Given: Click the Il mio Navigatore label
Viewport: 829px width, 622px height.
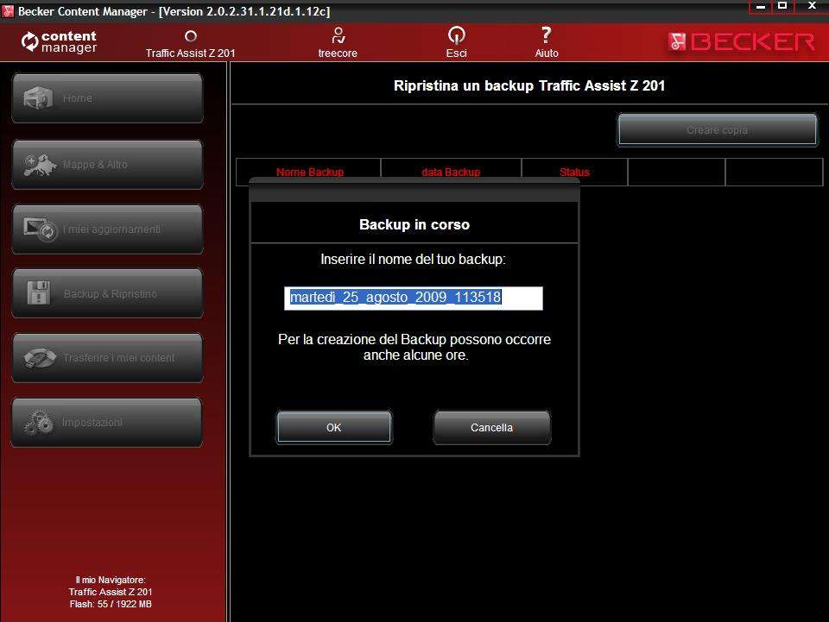Looking at the screenshot, I should pos(111,580).
